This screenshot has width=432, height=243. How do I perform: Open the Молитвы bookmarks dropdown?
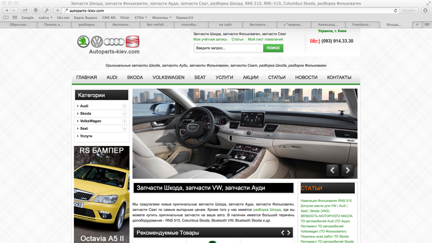(x=162, y=18)
